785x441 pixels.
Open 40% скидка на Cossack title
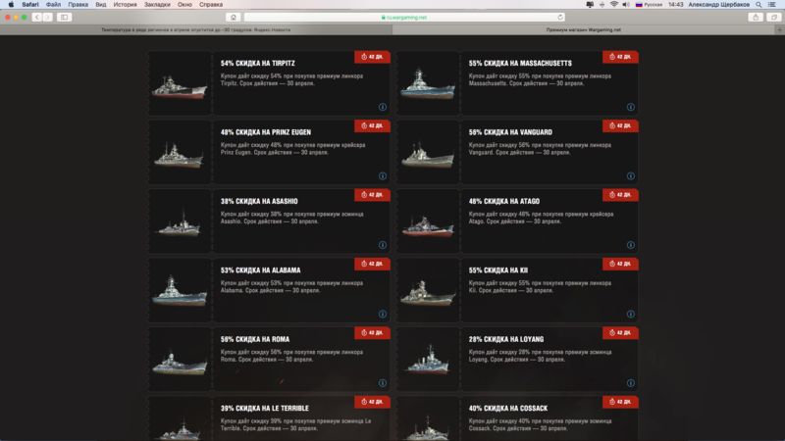point(508,409)
